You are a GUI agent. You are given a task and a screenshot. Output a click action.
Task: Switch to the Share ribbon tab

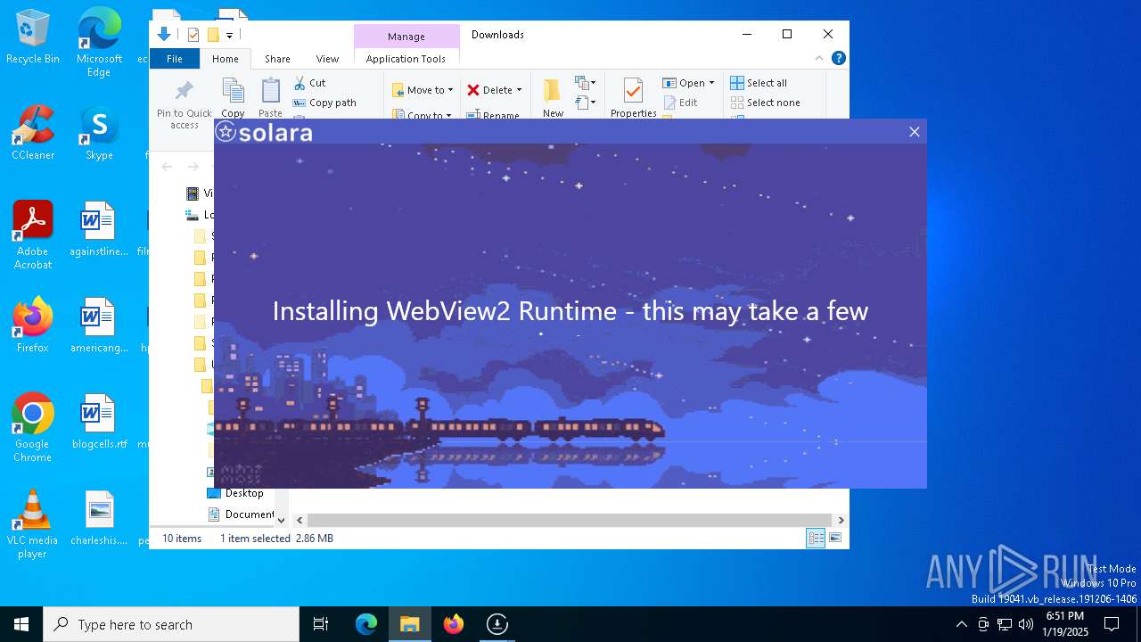pos(277,59)
